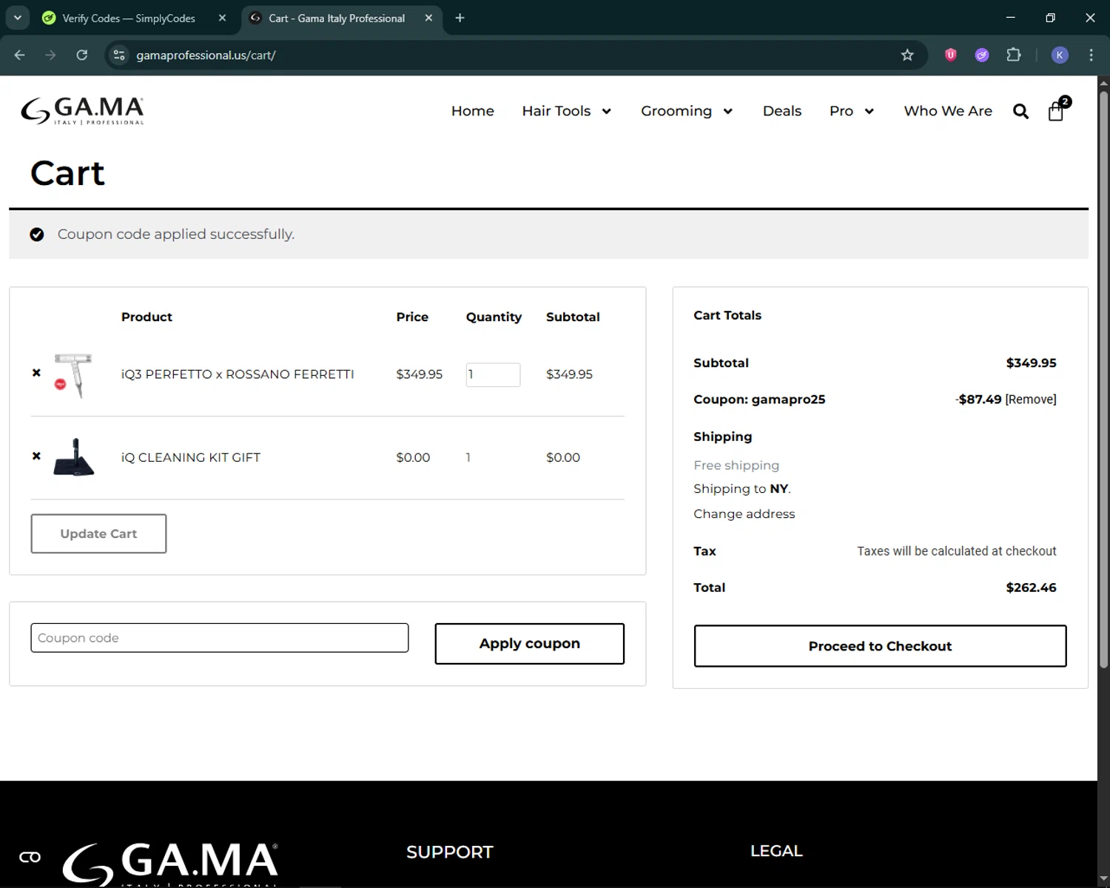Click the address bar URL
This screenshot has height=888, width=1110.
click(x=206, y=55)
